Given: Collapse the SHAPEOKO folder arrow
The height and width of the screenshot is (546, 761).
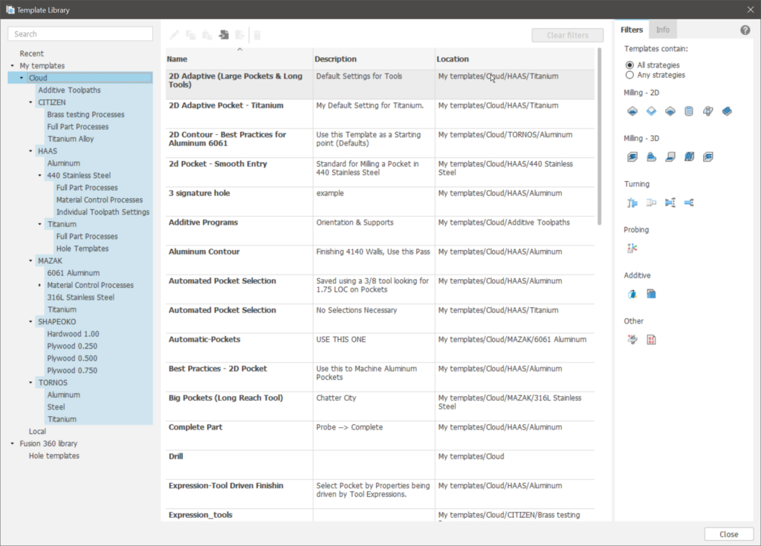Looking at the screenshot, I should (30, 322).
